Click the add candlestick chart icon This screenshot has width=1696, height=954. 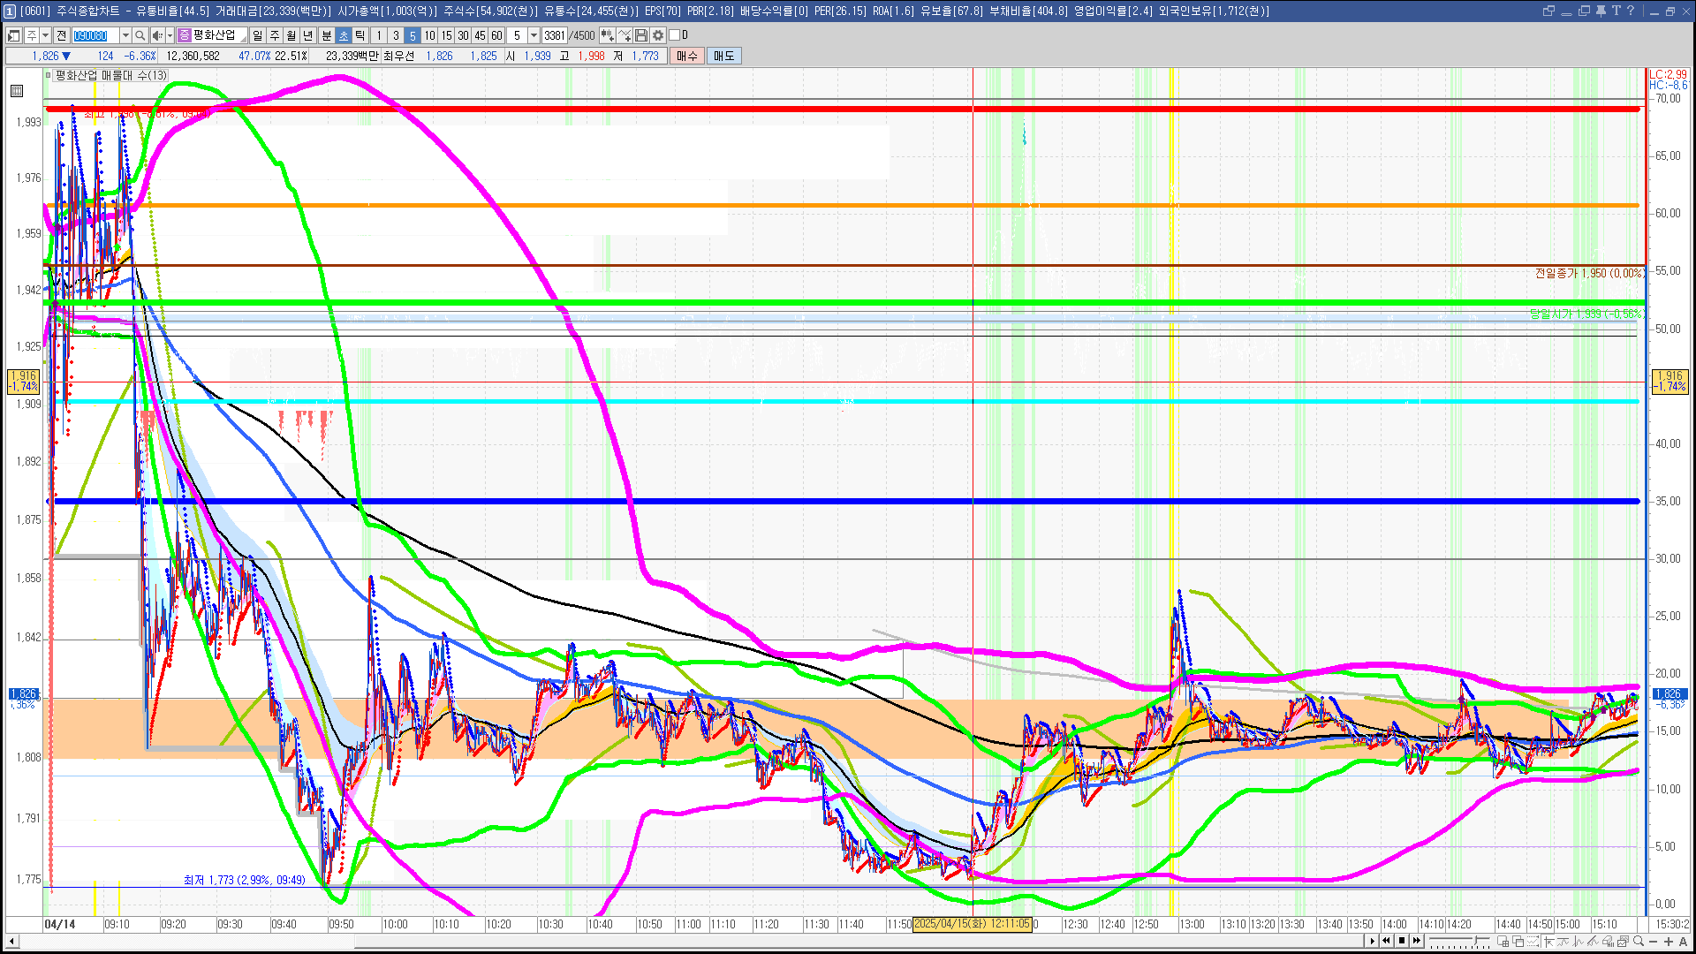608,35
